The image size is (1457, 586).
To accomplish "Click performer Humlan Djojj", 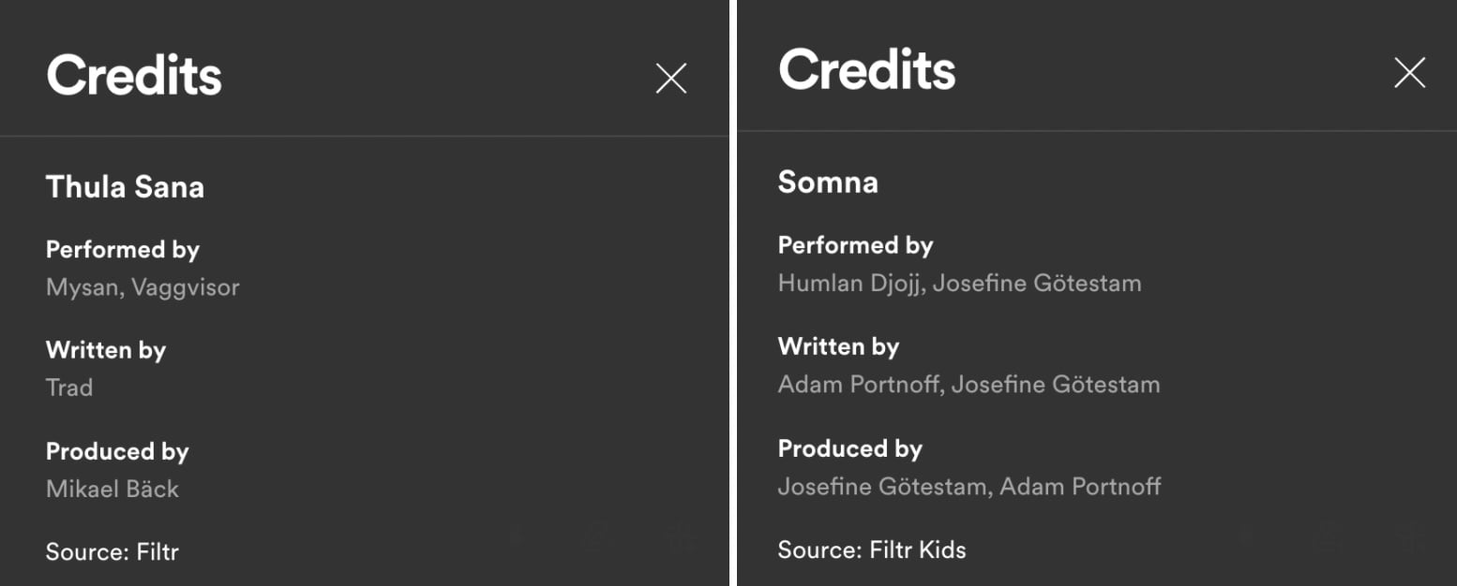I will [851, 283].
